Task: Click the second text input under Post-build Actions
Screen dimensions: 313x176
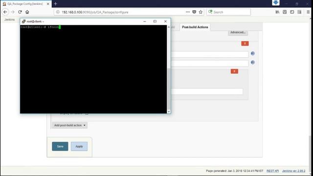Action: 210,63
